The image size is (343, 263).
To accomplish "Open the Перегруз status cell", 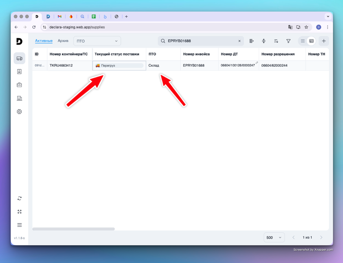I will point(119,65).
